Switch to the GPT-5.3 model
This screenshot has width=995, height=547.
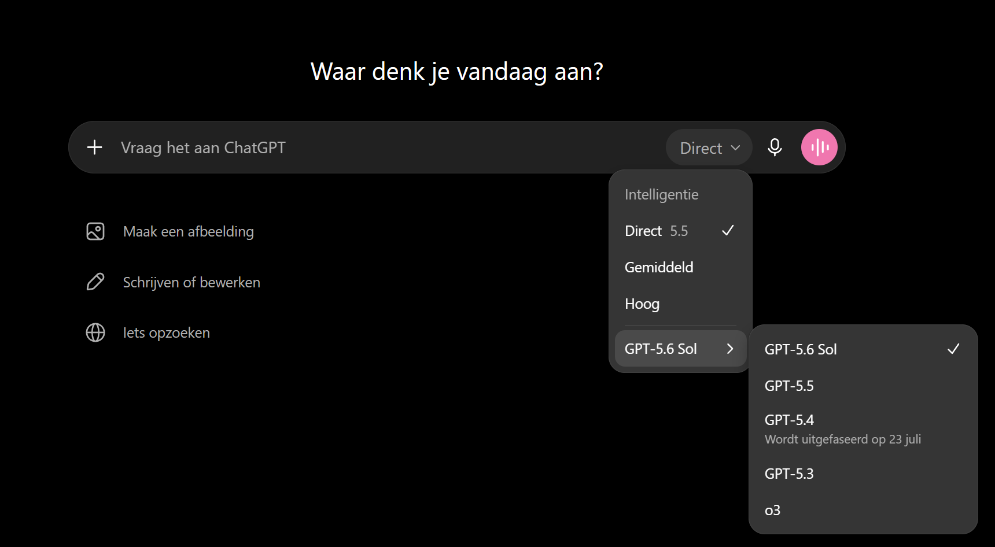[863, 474]
